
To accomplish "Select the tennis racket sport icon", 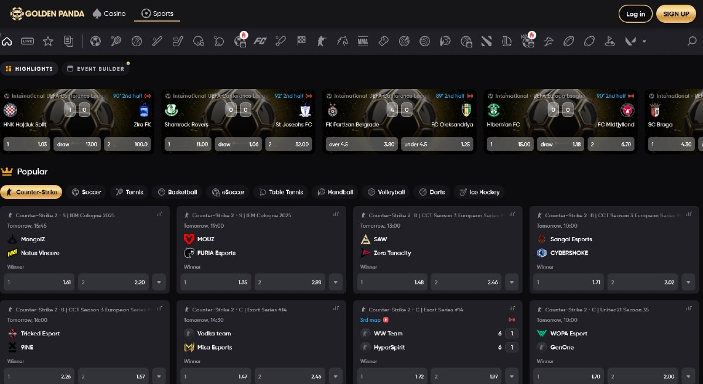I will (x=116, y=41).
